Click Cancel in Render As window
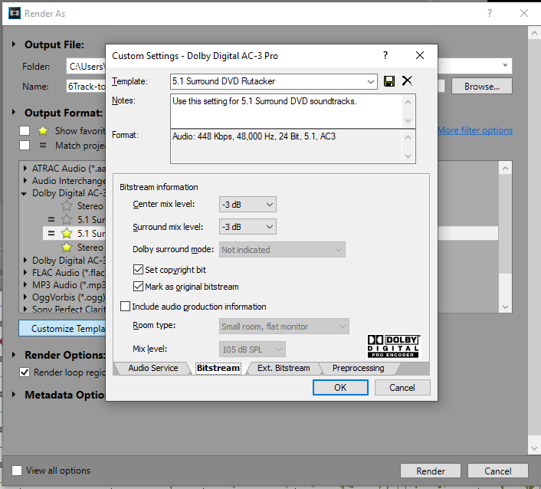This screenshot has height=489, width=541. (x=498, y=471)
